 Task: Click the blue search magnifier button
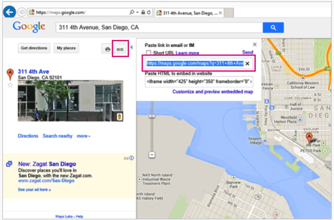coord(273,28)
